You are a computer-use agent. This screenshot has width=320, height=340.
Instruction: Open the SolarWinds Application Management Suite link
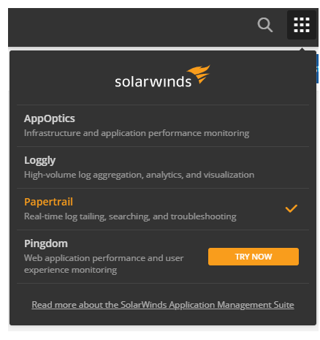tap(163, 305)
